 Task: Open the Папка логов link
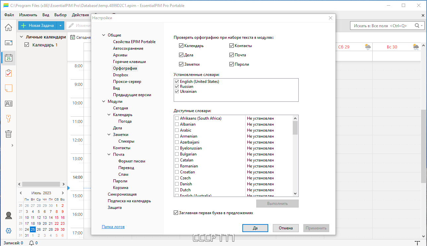(x=113, y=227)
